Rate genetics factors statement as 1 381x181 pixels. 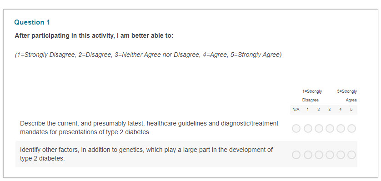[308, 155]
